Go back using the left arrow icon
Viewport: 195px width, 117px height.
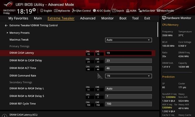[6, 25]
